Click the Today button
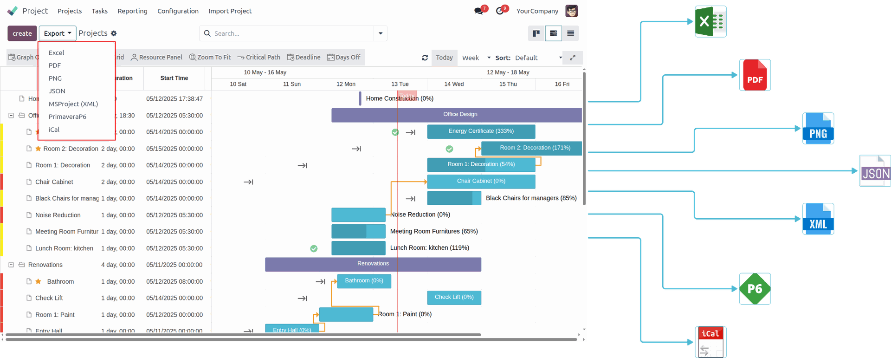 pyautogui.click(x=444, y=58)
